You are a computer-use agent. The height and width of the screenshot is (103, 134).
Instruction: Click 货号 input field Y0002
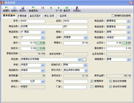(x=33, y=21)
